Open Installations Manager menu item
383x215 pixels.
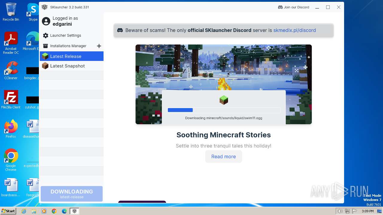(x=68, y=46)
